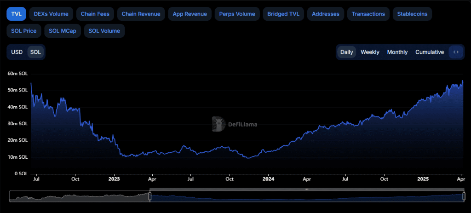
Task: Click the gray minimap area before selection
Action: (79, 196)
